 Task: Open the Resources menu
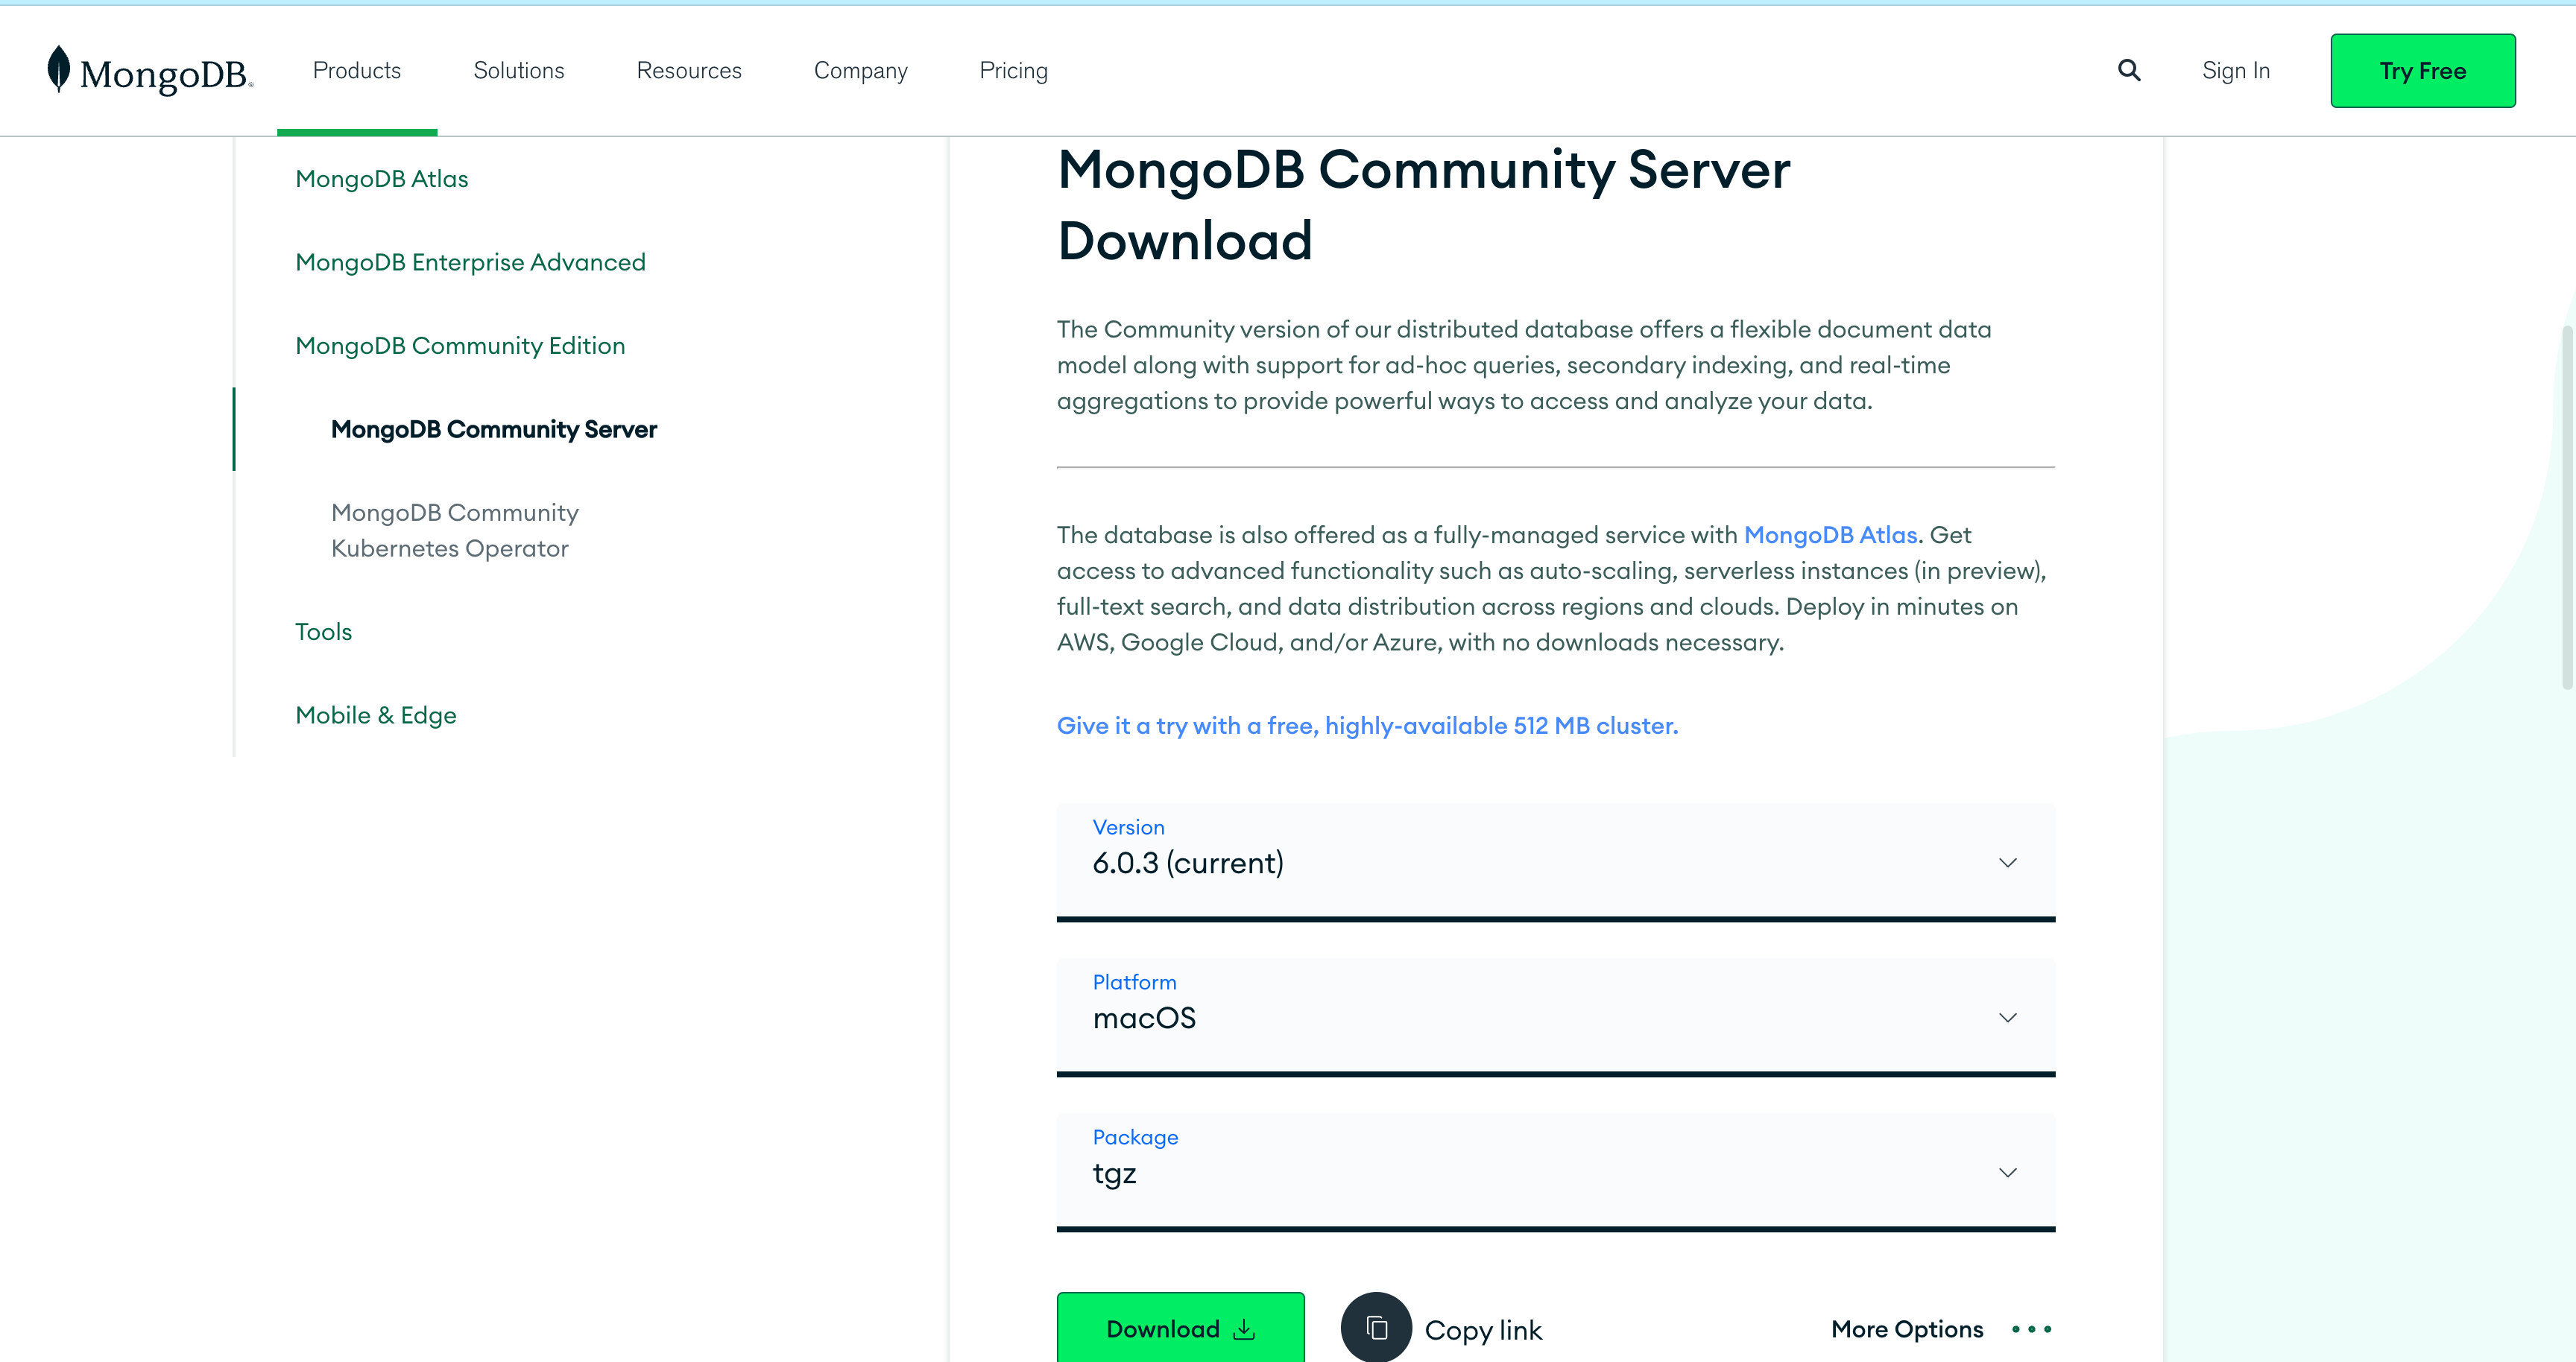689,71
